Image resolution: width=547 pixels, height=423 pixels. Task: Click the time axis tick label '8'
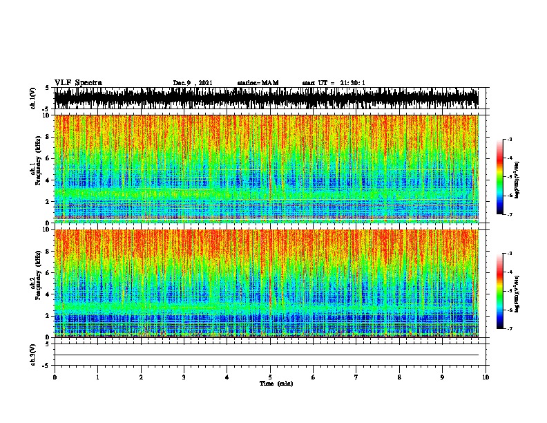coord(399,377)
